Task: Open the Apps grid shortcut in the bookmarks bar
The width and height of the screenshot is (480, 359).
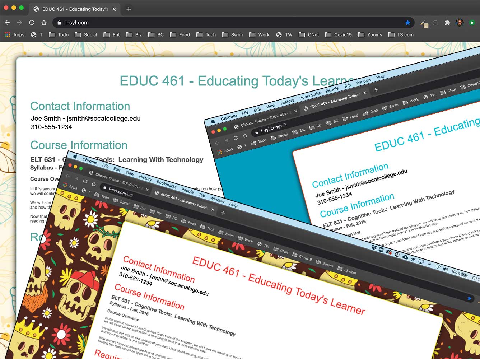Action: [x=14, y=35]
